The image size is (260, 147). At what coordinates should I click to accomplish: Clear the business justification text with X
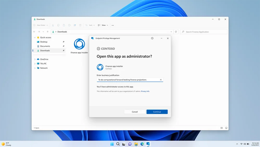[161, 80]
